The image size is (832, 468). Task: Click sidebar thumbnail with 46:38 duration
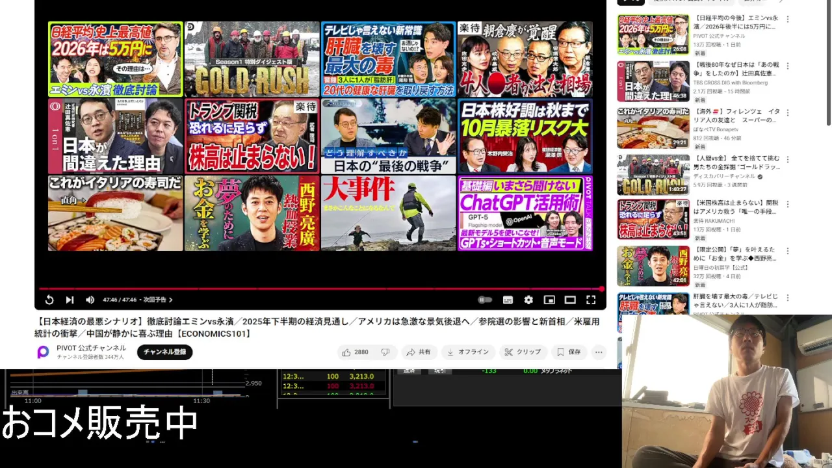653,81
